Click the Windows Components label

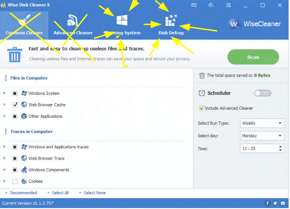(49, 170)
